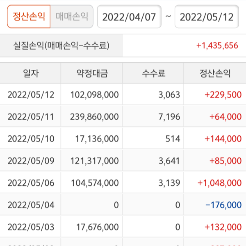
Task: Select the 정산손익 tab
Action: [x=29, y=16]
